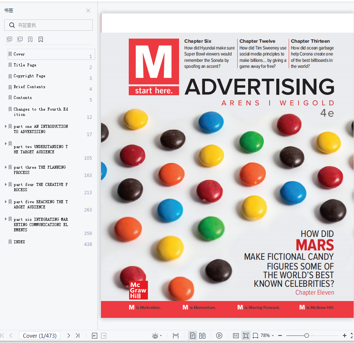The height and width of the screenshot is (343, 354).
Task: Add a new bookmark icon
Action: click(30, 39)
